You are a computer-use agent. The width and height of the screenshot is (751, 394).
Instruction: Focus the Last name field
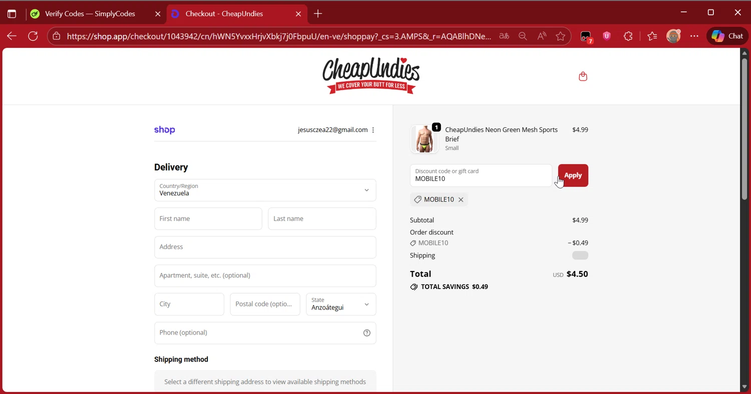coord(322,218)
